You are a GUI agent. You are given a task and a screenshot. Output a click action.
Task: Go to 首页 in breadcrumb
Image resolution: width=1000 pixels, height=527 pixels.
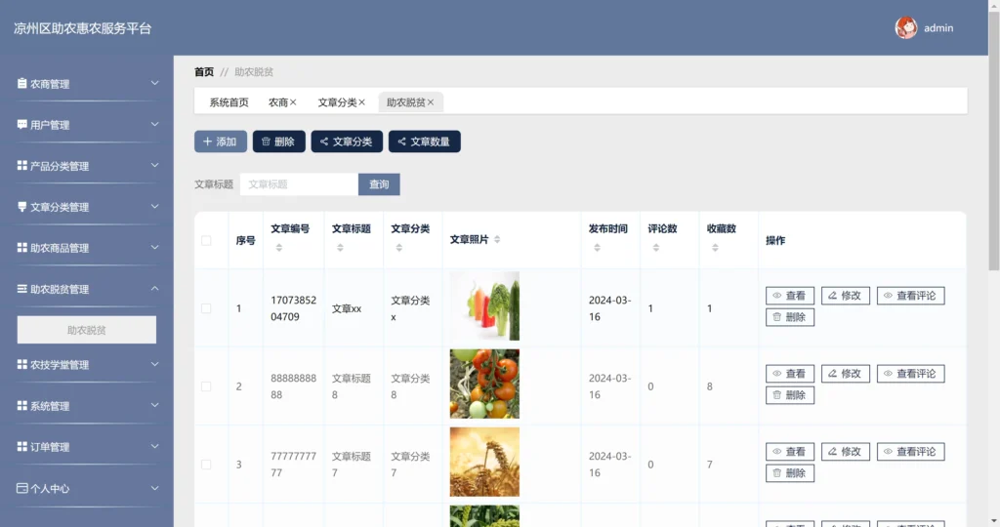[x=204, y=72]
